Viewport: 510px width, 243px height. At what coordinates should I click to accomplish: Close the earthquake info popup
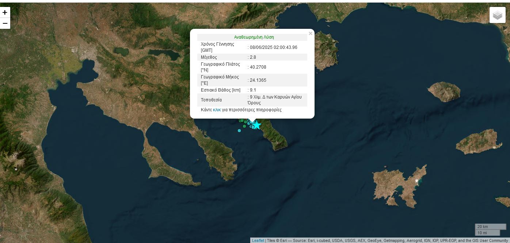pyautogui.click(x=310, y=34)
